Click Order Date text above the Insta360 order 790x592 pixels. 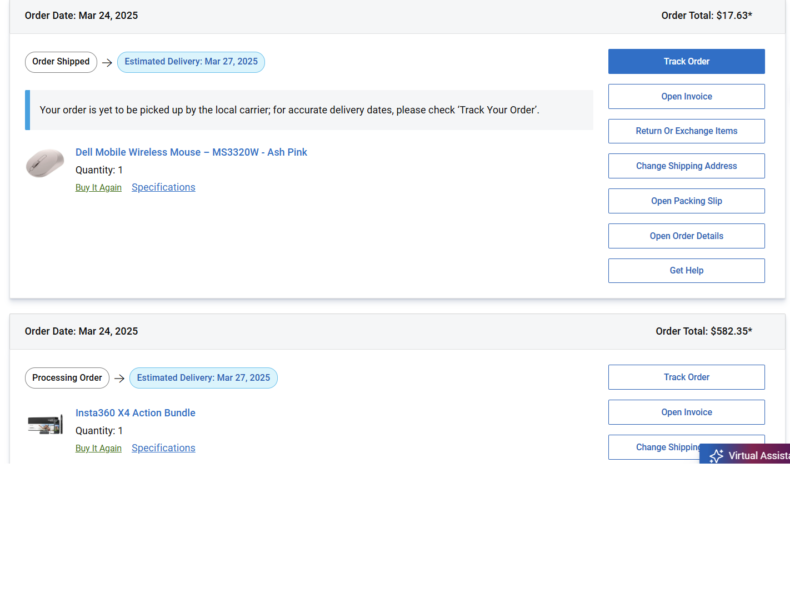click(x=81, y=331)
